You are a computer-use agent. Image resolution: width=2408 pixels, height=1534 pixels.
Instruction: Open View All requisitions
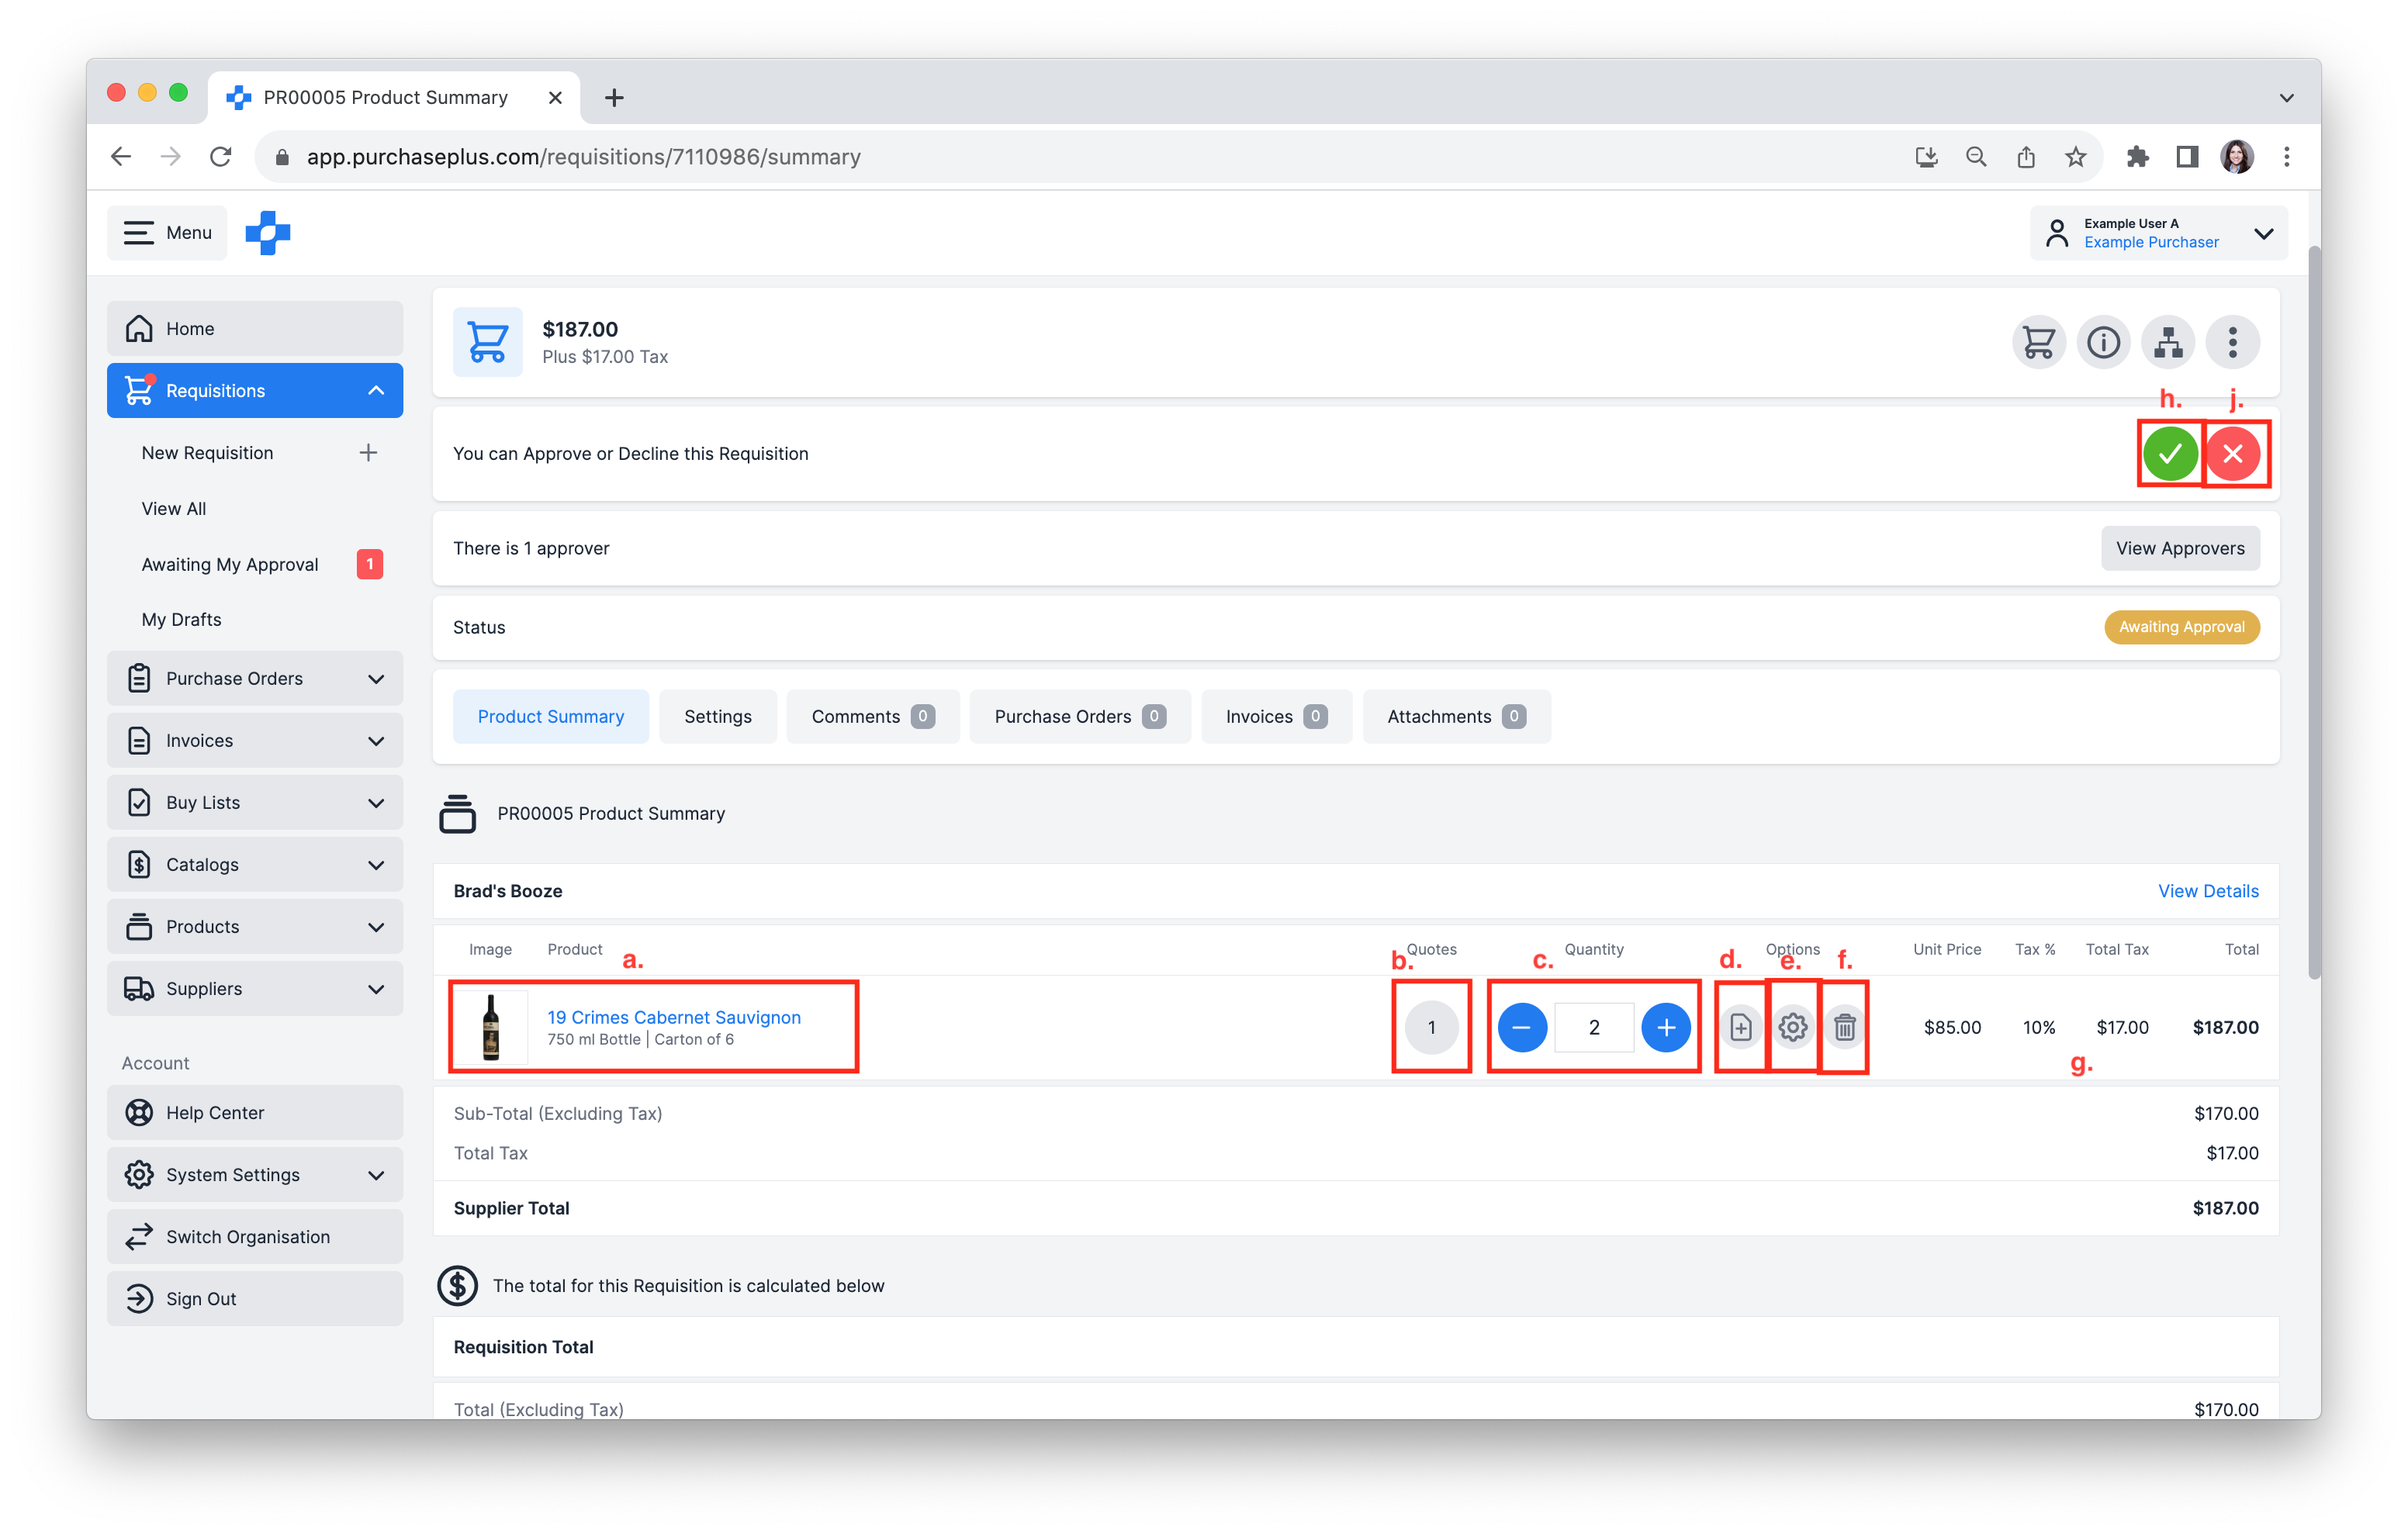coord(174,509)
